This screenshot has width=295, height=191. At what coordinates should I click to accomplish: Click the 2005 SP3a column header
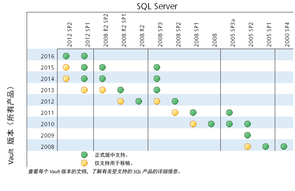(x=232, y=33)
